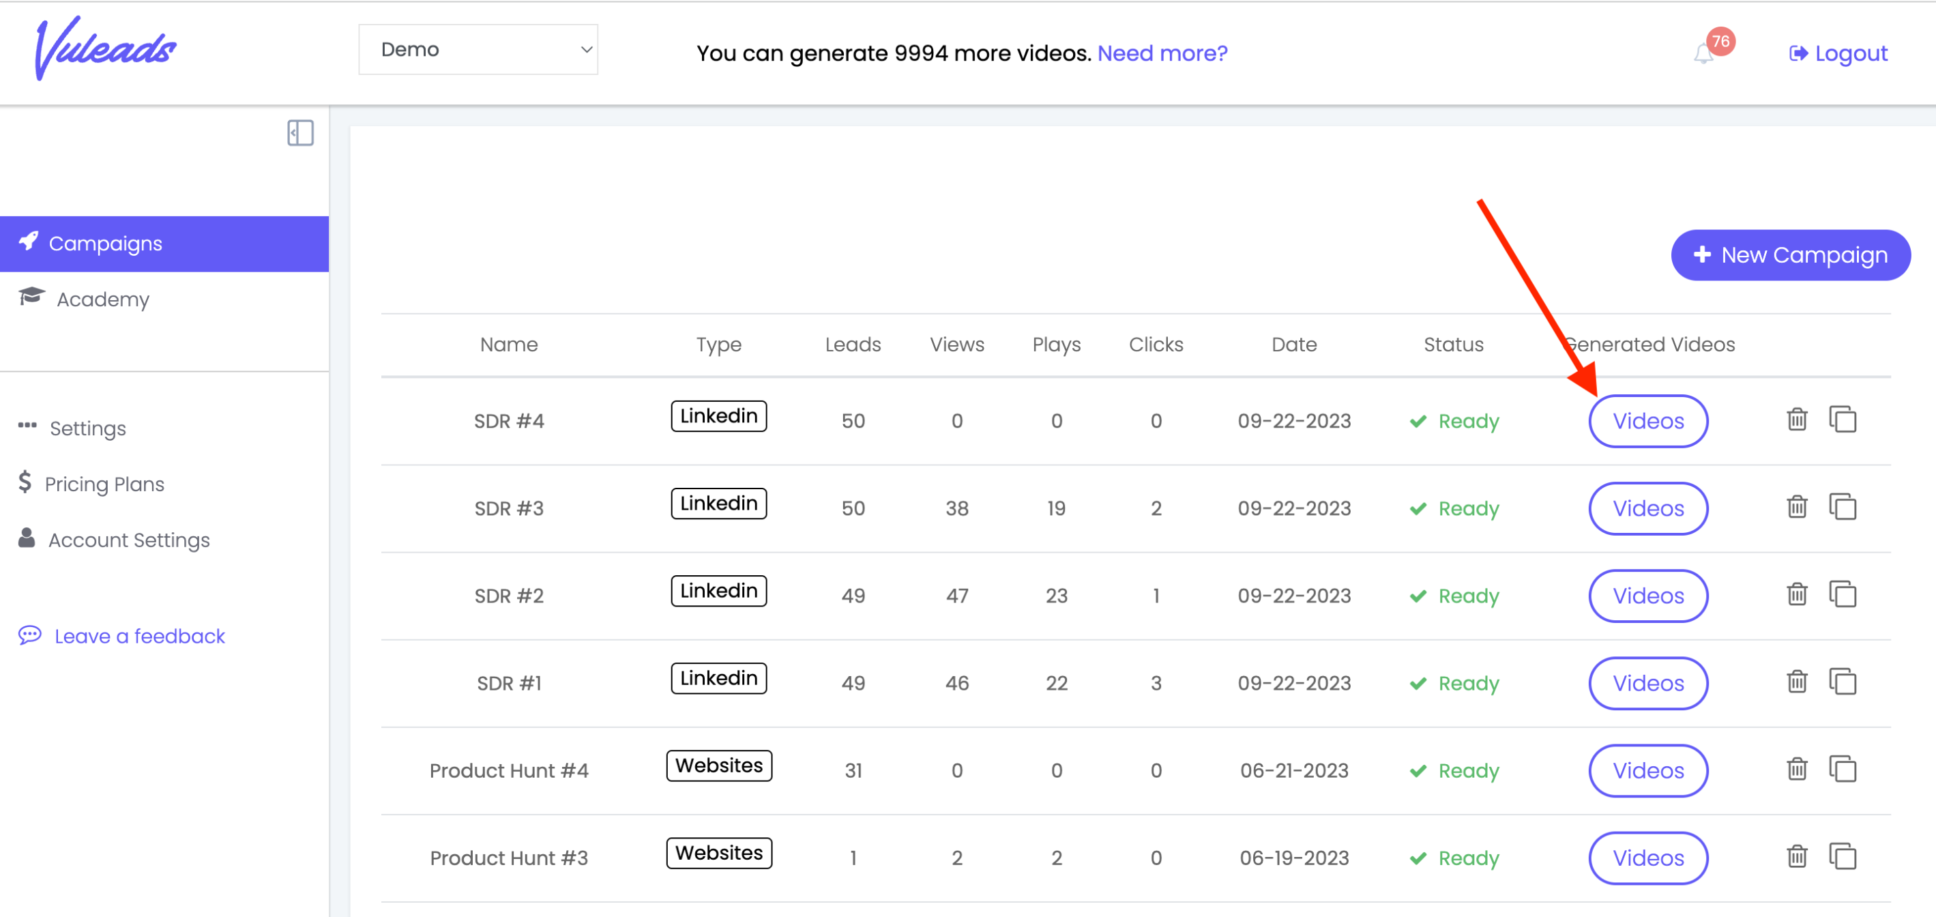Click the Vuleads logo

[105, 48]
